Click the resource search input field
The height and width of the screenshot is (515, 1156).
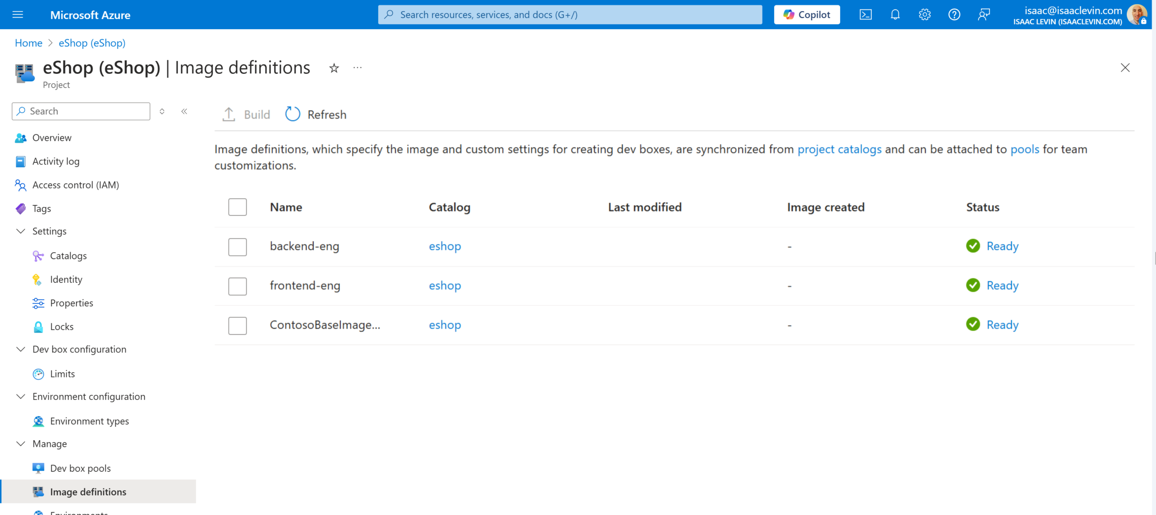570,14
